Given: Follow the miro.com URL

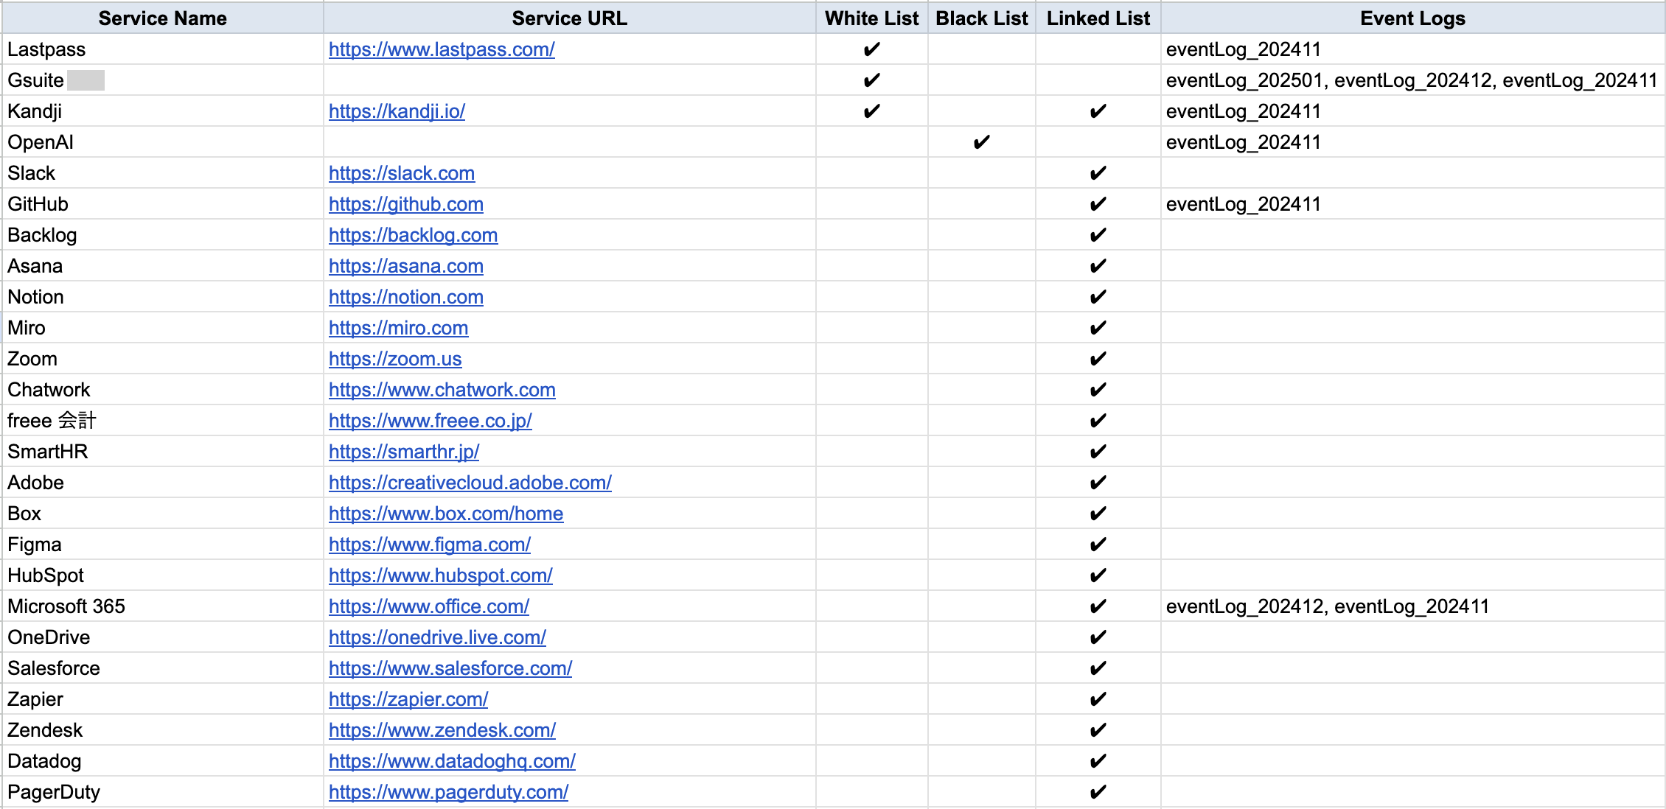Looking at the screenshot, I should [398, 328].
